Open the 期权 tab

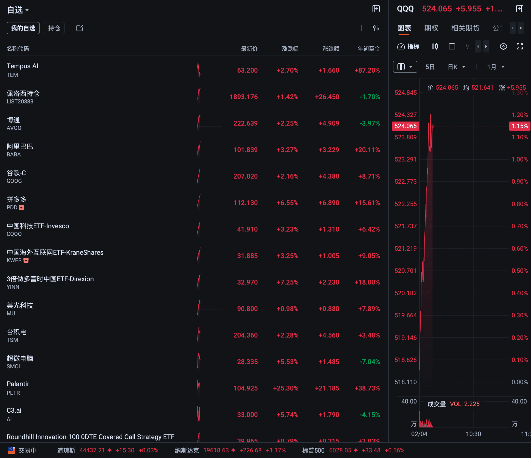(431, 28)
